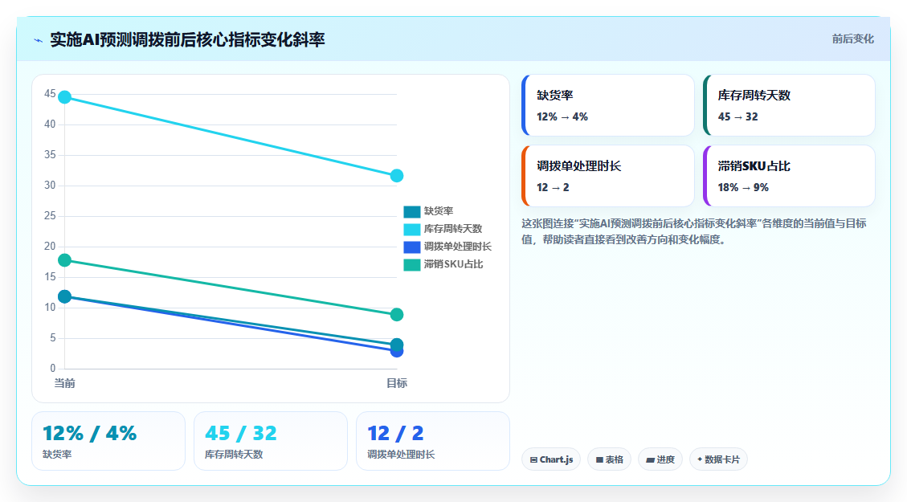Click the 进度 tag chip
The height and width of the screenshot is (502, 907).
pos(660,459)
